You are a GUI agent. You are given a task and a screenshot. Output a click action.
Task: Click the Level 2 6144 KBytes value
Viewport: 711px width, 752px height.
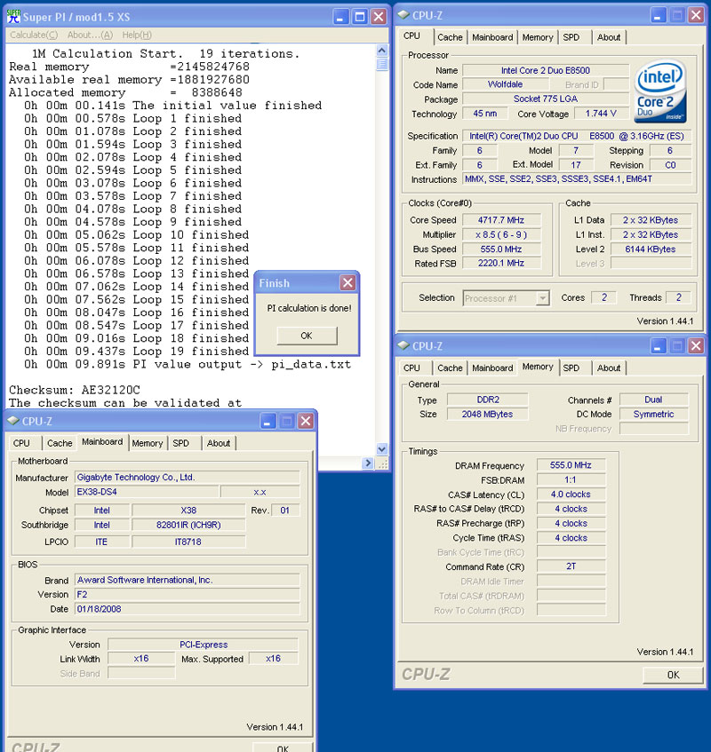(x=651, y=249)
